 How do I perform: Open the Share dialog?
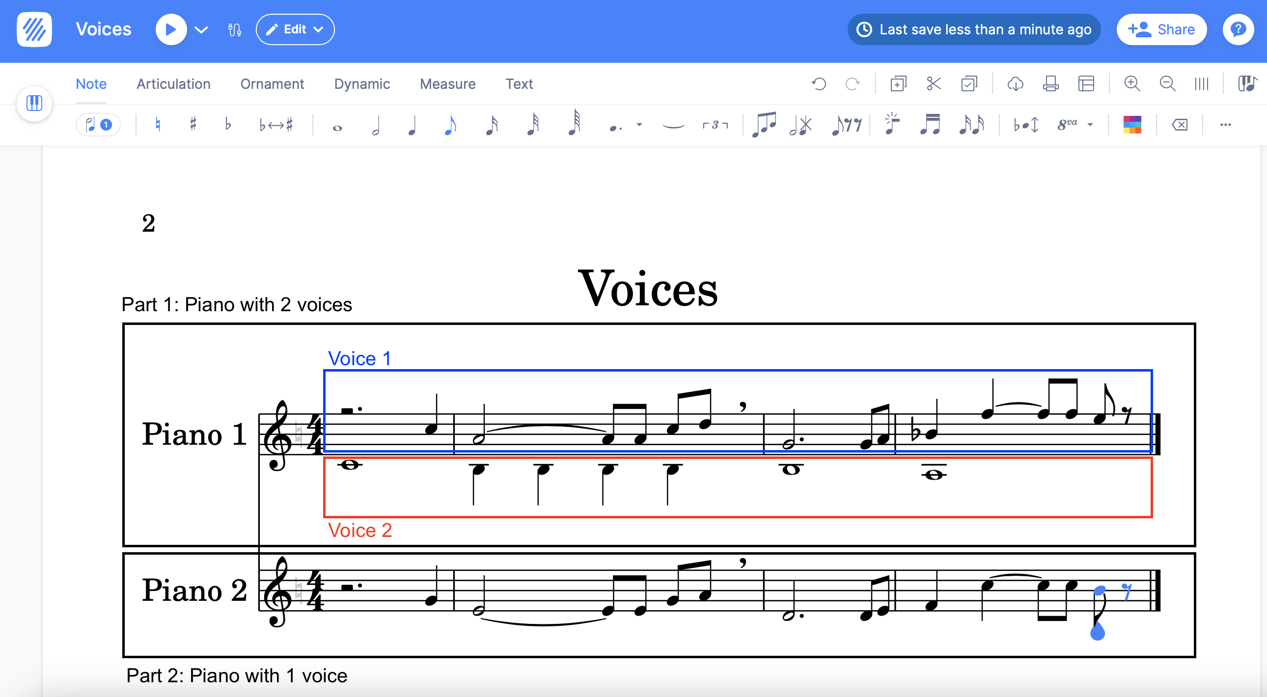[1161, 29]
